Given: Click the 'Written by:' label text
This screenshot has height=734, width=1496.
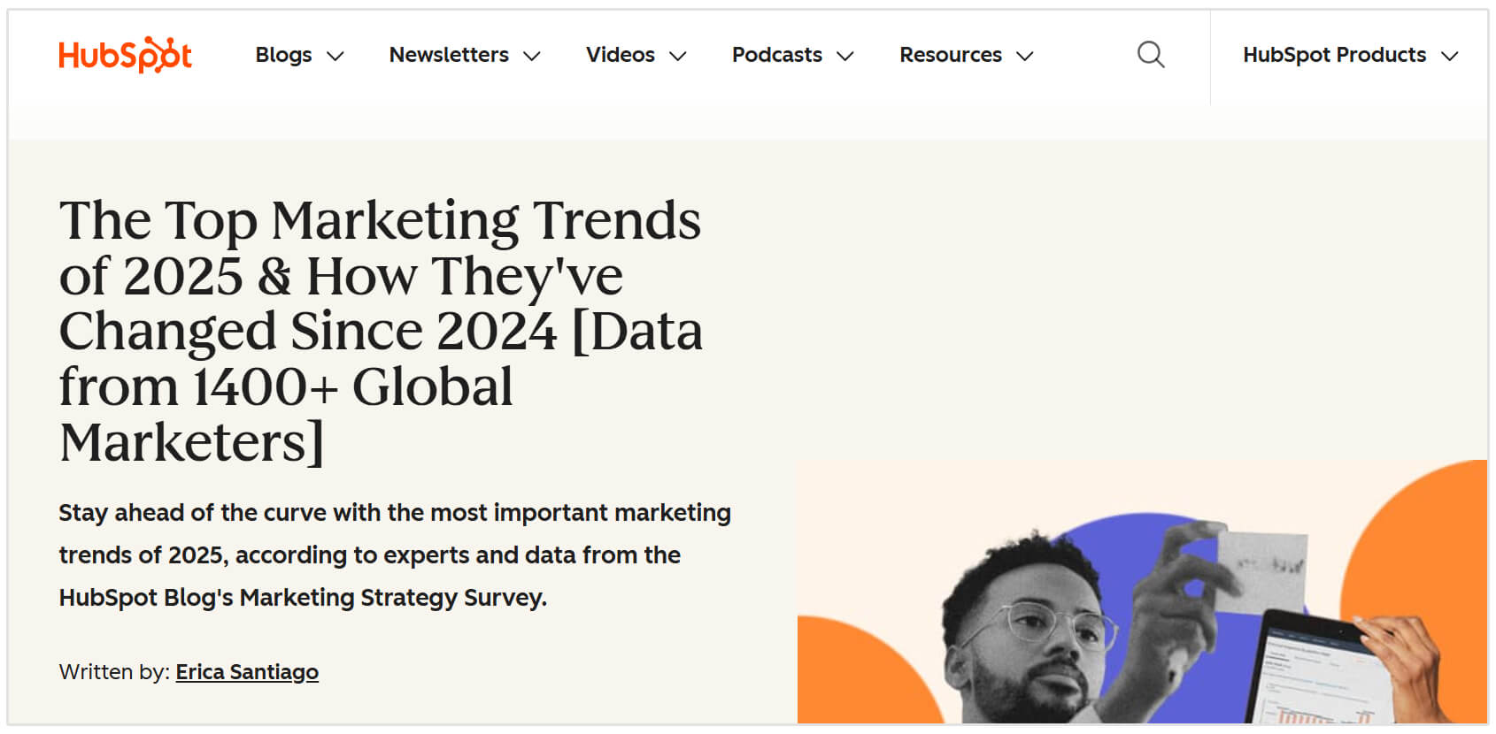Looking at the screenshot, I should pos(114,672).
